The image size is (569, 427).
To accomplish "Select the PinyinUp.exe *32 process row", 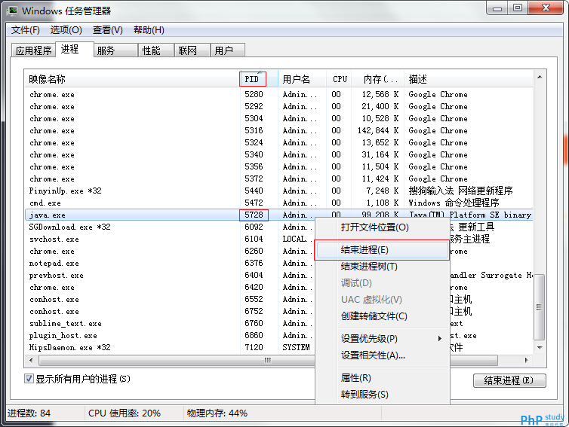I will tap(278, 191).
